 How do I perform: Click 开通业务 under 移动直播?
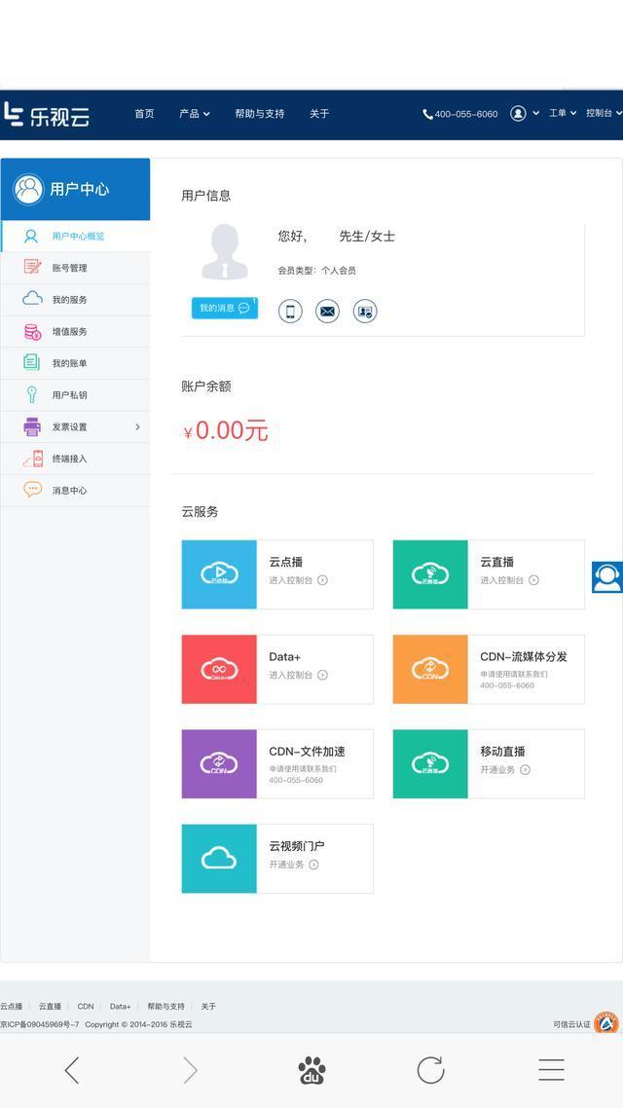click(x=505, y=769)
